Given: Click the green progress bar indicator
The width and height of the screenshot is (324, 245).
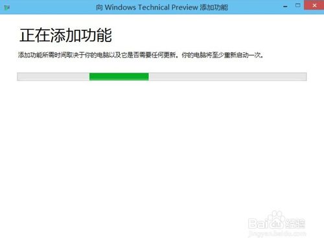Looking at the screenshot, I should click(119, 76).
